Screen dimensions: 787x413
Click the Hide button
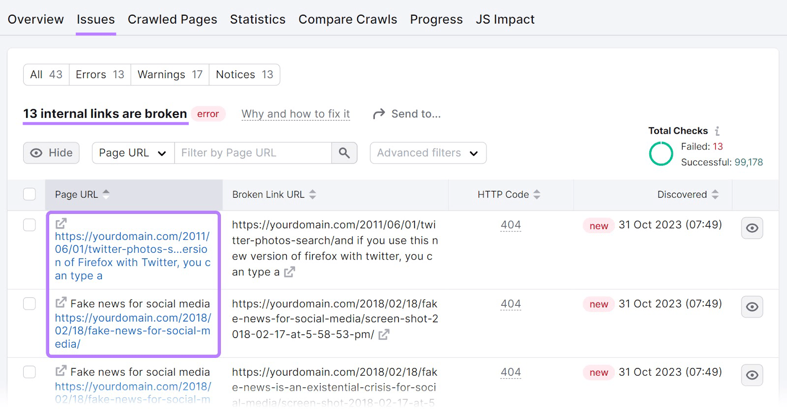(x=52, y=153)
